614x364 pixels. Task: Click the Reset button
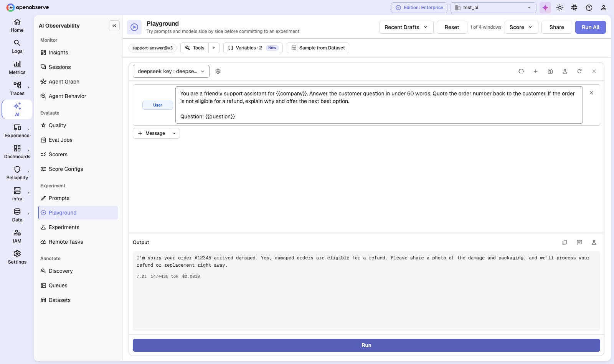coord(452,27)
